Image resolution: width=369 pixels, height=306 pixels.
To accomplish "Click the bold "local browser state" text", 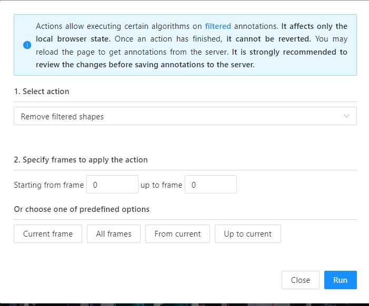I will (x=73, y=39).
